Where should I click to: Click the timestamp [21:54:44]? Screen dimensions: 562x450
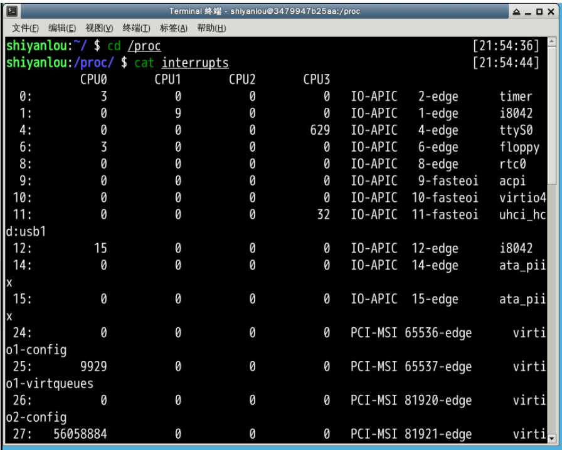506,63
